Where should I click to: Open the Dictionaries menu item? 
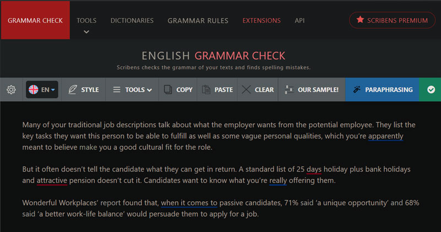(x=132, y=20)
